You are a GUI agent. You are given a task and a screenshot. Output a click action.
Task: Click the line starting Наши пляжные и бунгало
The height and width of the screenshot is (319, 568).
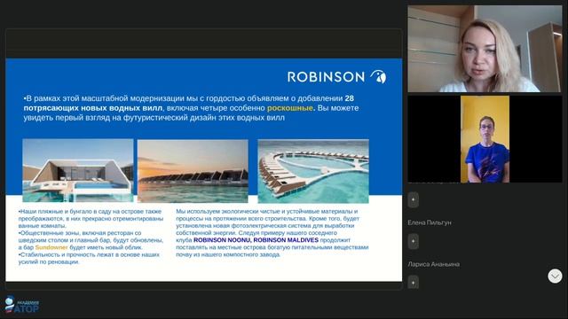pyautogui.click(x=90, y=211)
